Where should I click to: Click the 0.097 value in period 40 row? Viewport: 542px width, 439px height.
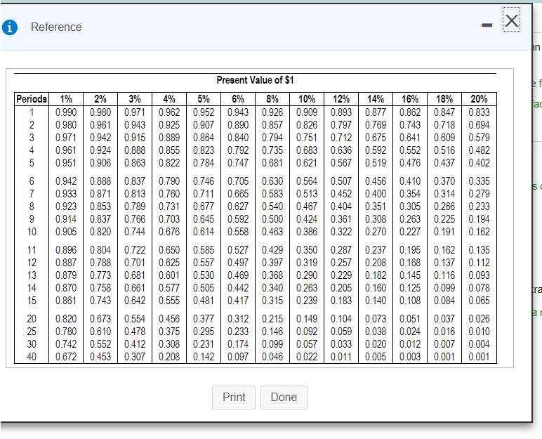[238, 357]
